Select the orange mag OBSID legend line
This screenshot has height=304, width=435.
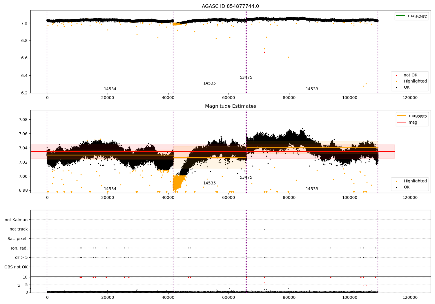[402, 116]
